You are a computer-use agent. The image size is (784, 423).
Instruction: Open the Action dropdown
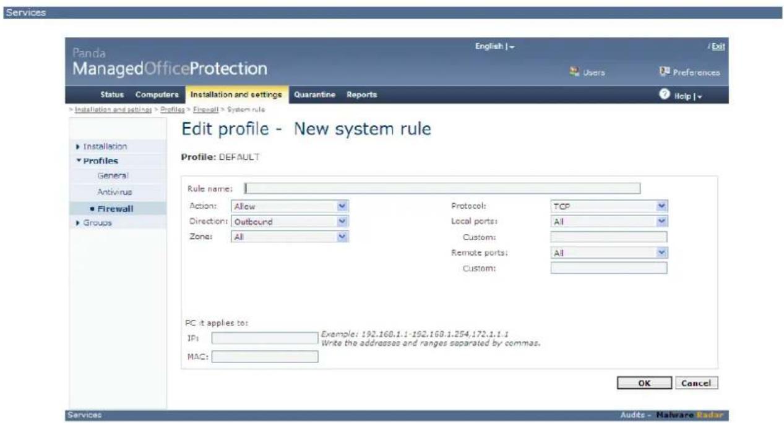click(x=290, y=207)
